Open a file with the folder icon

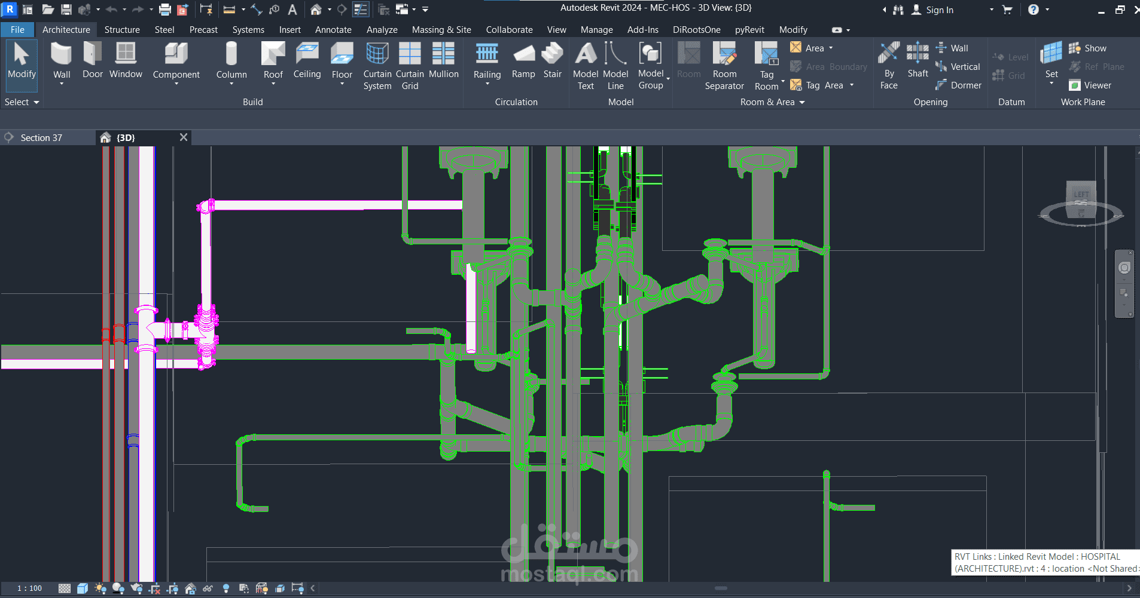point(48,10)
